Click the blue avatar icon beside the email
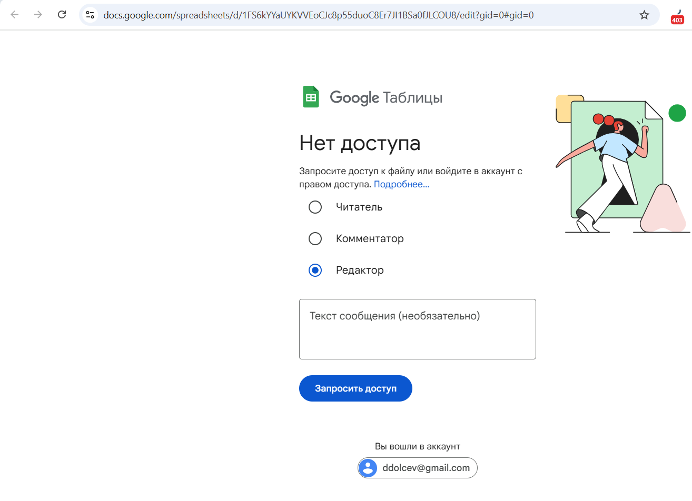The width and height of the screenshot is (692, 501). (368, 468)
